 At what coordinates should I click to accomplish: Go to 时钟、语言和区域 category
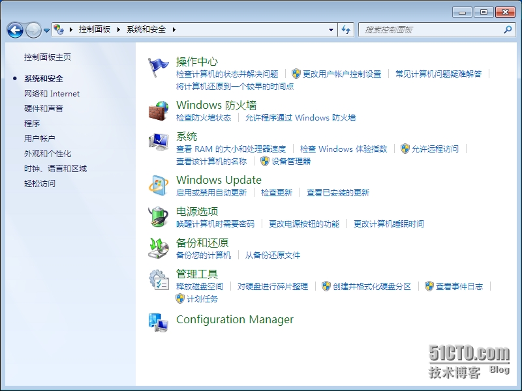[x=55, y=169]
